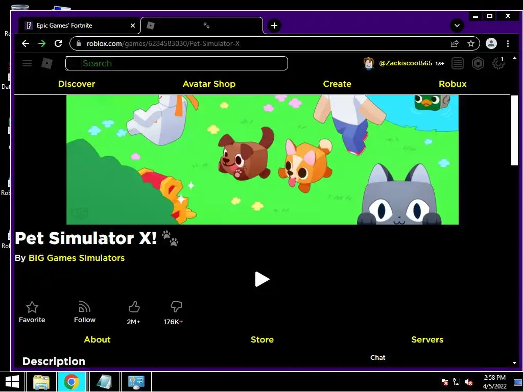Click the 13+ age label

[x=440, y=63]
